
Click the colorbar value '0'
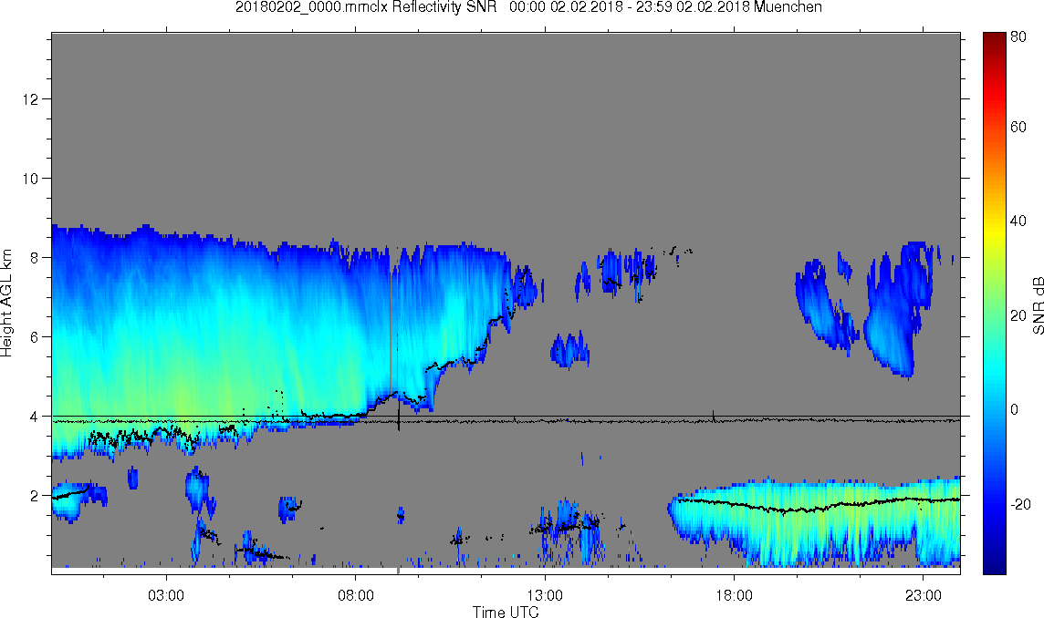click(x=1015, y=409)
